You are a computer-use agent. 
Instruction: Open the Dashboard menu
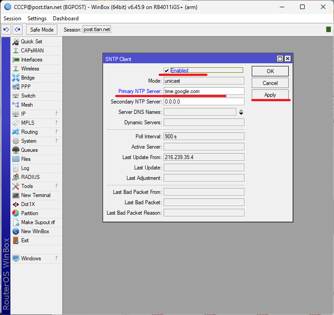tap(66, 19)
